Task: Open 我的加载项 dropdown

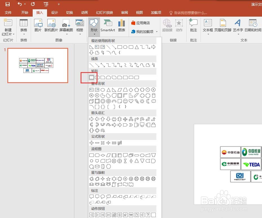Action: click(x=145, y=32)
